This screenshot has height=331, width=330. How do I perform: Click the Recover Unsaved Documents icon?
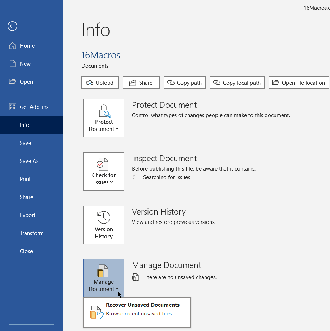[x=97, y=313]
